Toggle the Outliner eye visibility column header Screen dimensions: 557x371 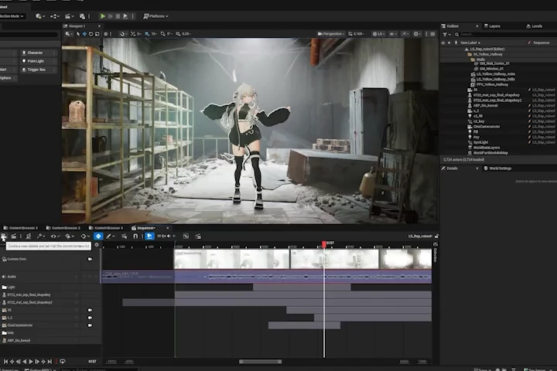coord(443,43)
